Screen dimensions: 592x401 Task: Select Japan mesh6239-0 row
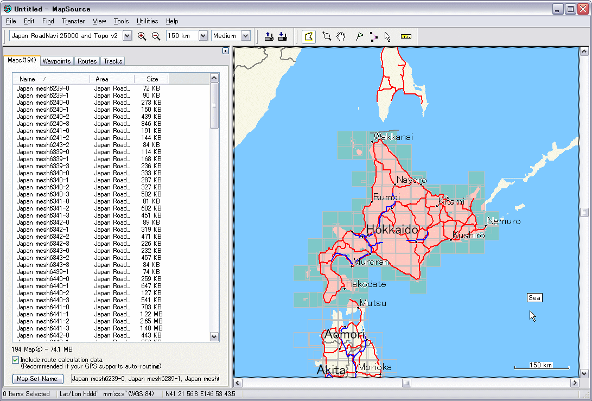coord(111,88)
